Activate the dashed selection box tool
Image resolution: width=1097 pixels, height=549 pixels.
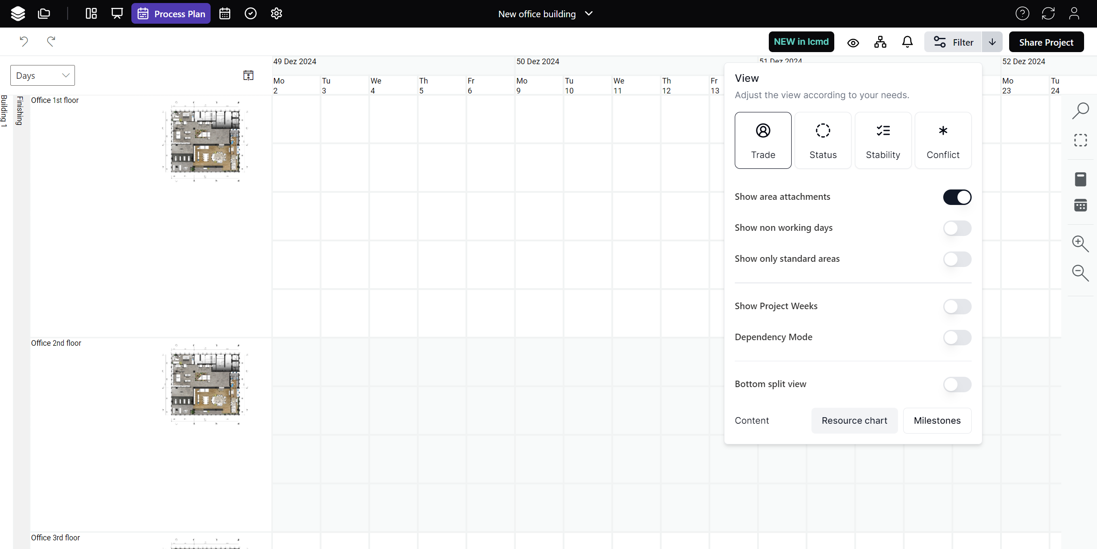pyautogui.click(x=1080, y=140)
